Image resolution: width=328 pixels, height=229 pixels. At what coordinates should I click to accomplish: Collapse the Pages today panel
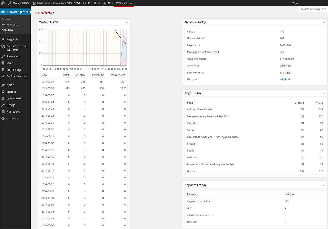[324, 93]
